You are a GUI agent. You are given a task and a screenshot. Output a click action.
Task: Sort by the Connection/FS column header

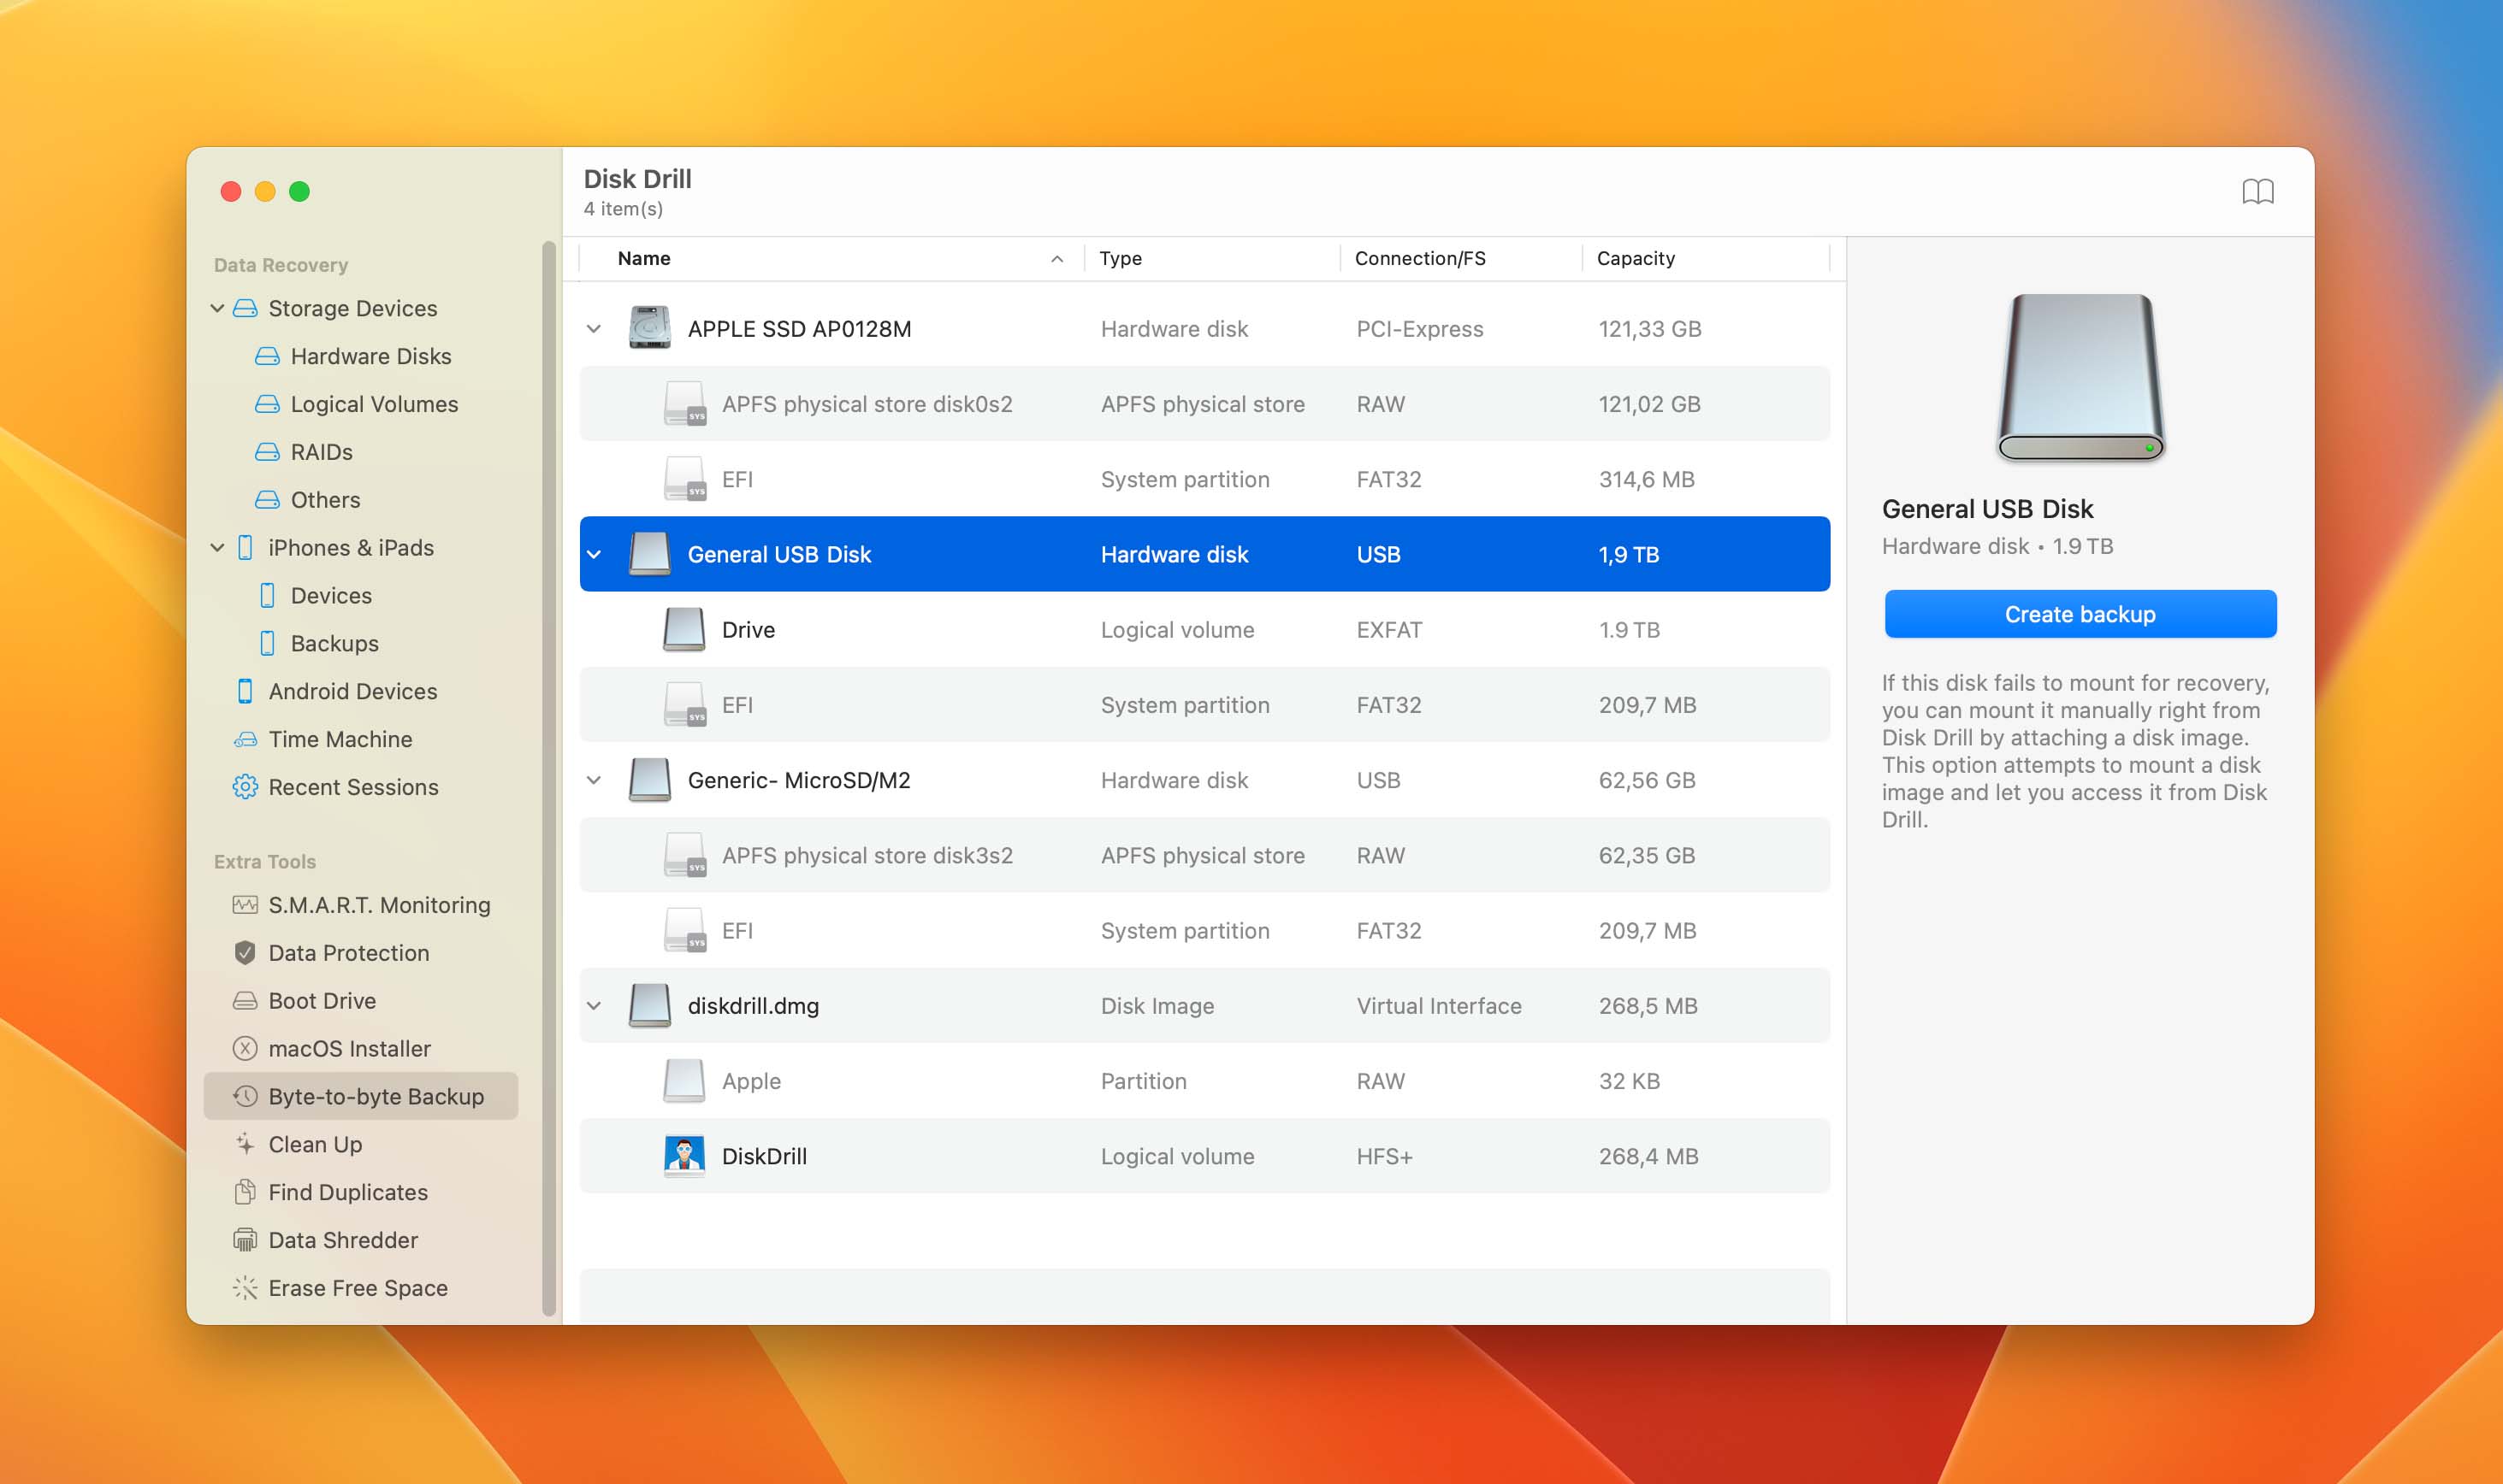point(1460,258)
